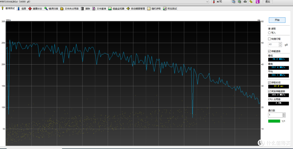
Task: Click the 最高 257.4 MB/s value
Action: coord(278,68)
